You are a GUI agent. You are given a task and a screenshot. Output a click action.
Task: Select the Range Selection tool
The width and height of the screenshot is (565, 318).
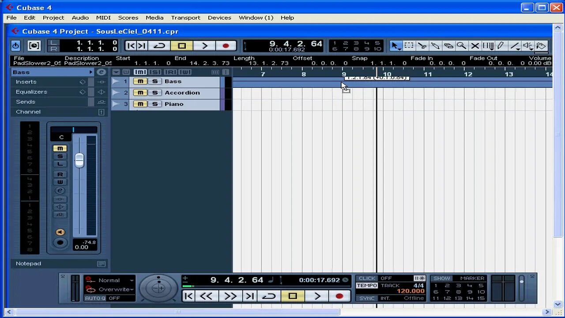pyautogui.click(x=409, y=45)
